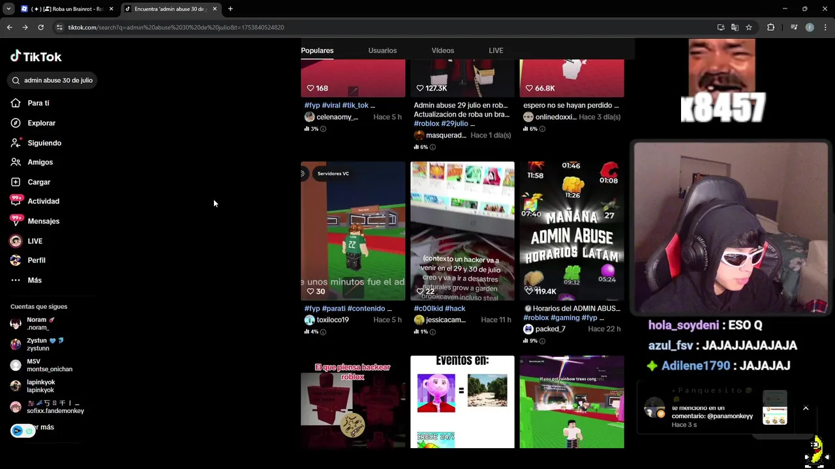Click the Siguiendo icon
The height and width of the screenshot is (469, 835).
[16, 143]
